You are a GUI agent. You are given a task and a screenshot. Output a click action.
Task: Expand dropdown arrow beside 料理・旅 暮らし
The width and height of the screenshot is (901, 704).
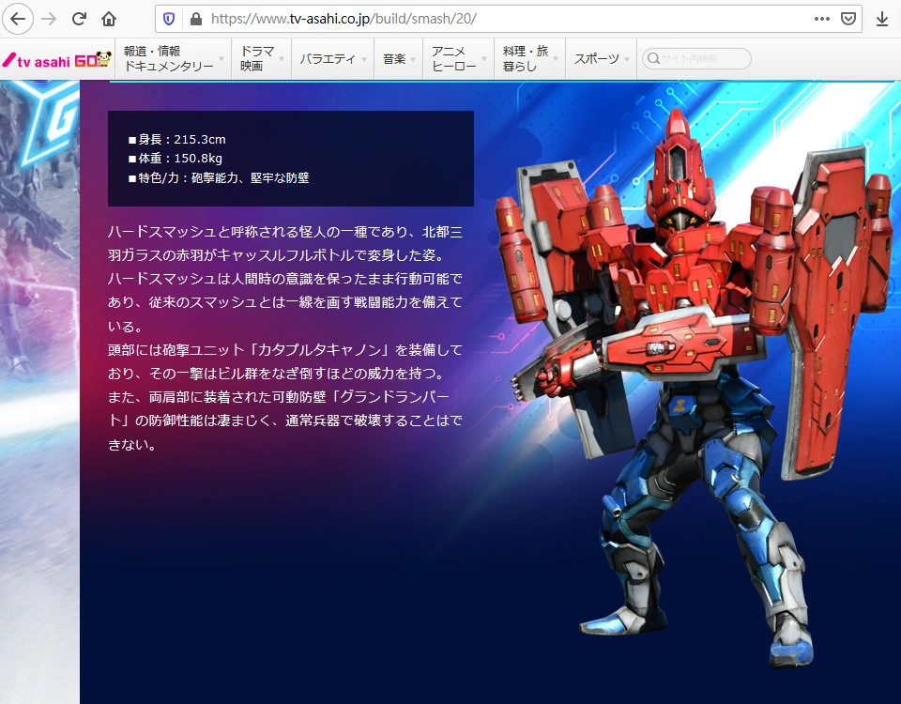556,59
